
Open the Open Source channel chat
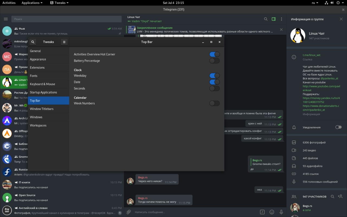point(62,197)
